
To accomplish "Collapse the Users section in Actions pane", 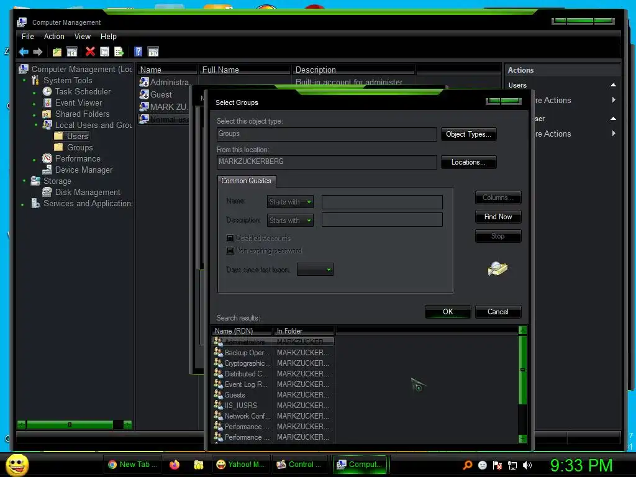I will click(613, 84).
